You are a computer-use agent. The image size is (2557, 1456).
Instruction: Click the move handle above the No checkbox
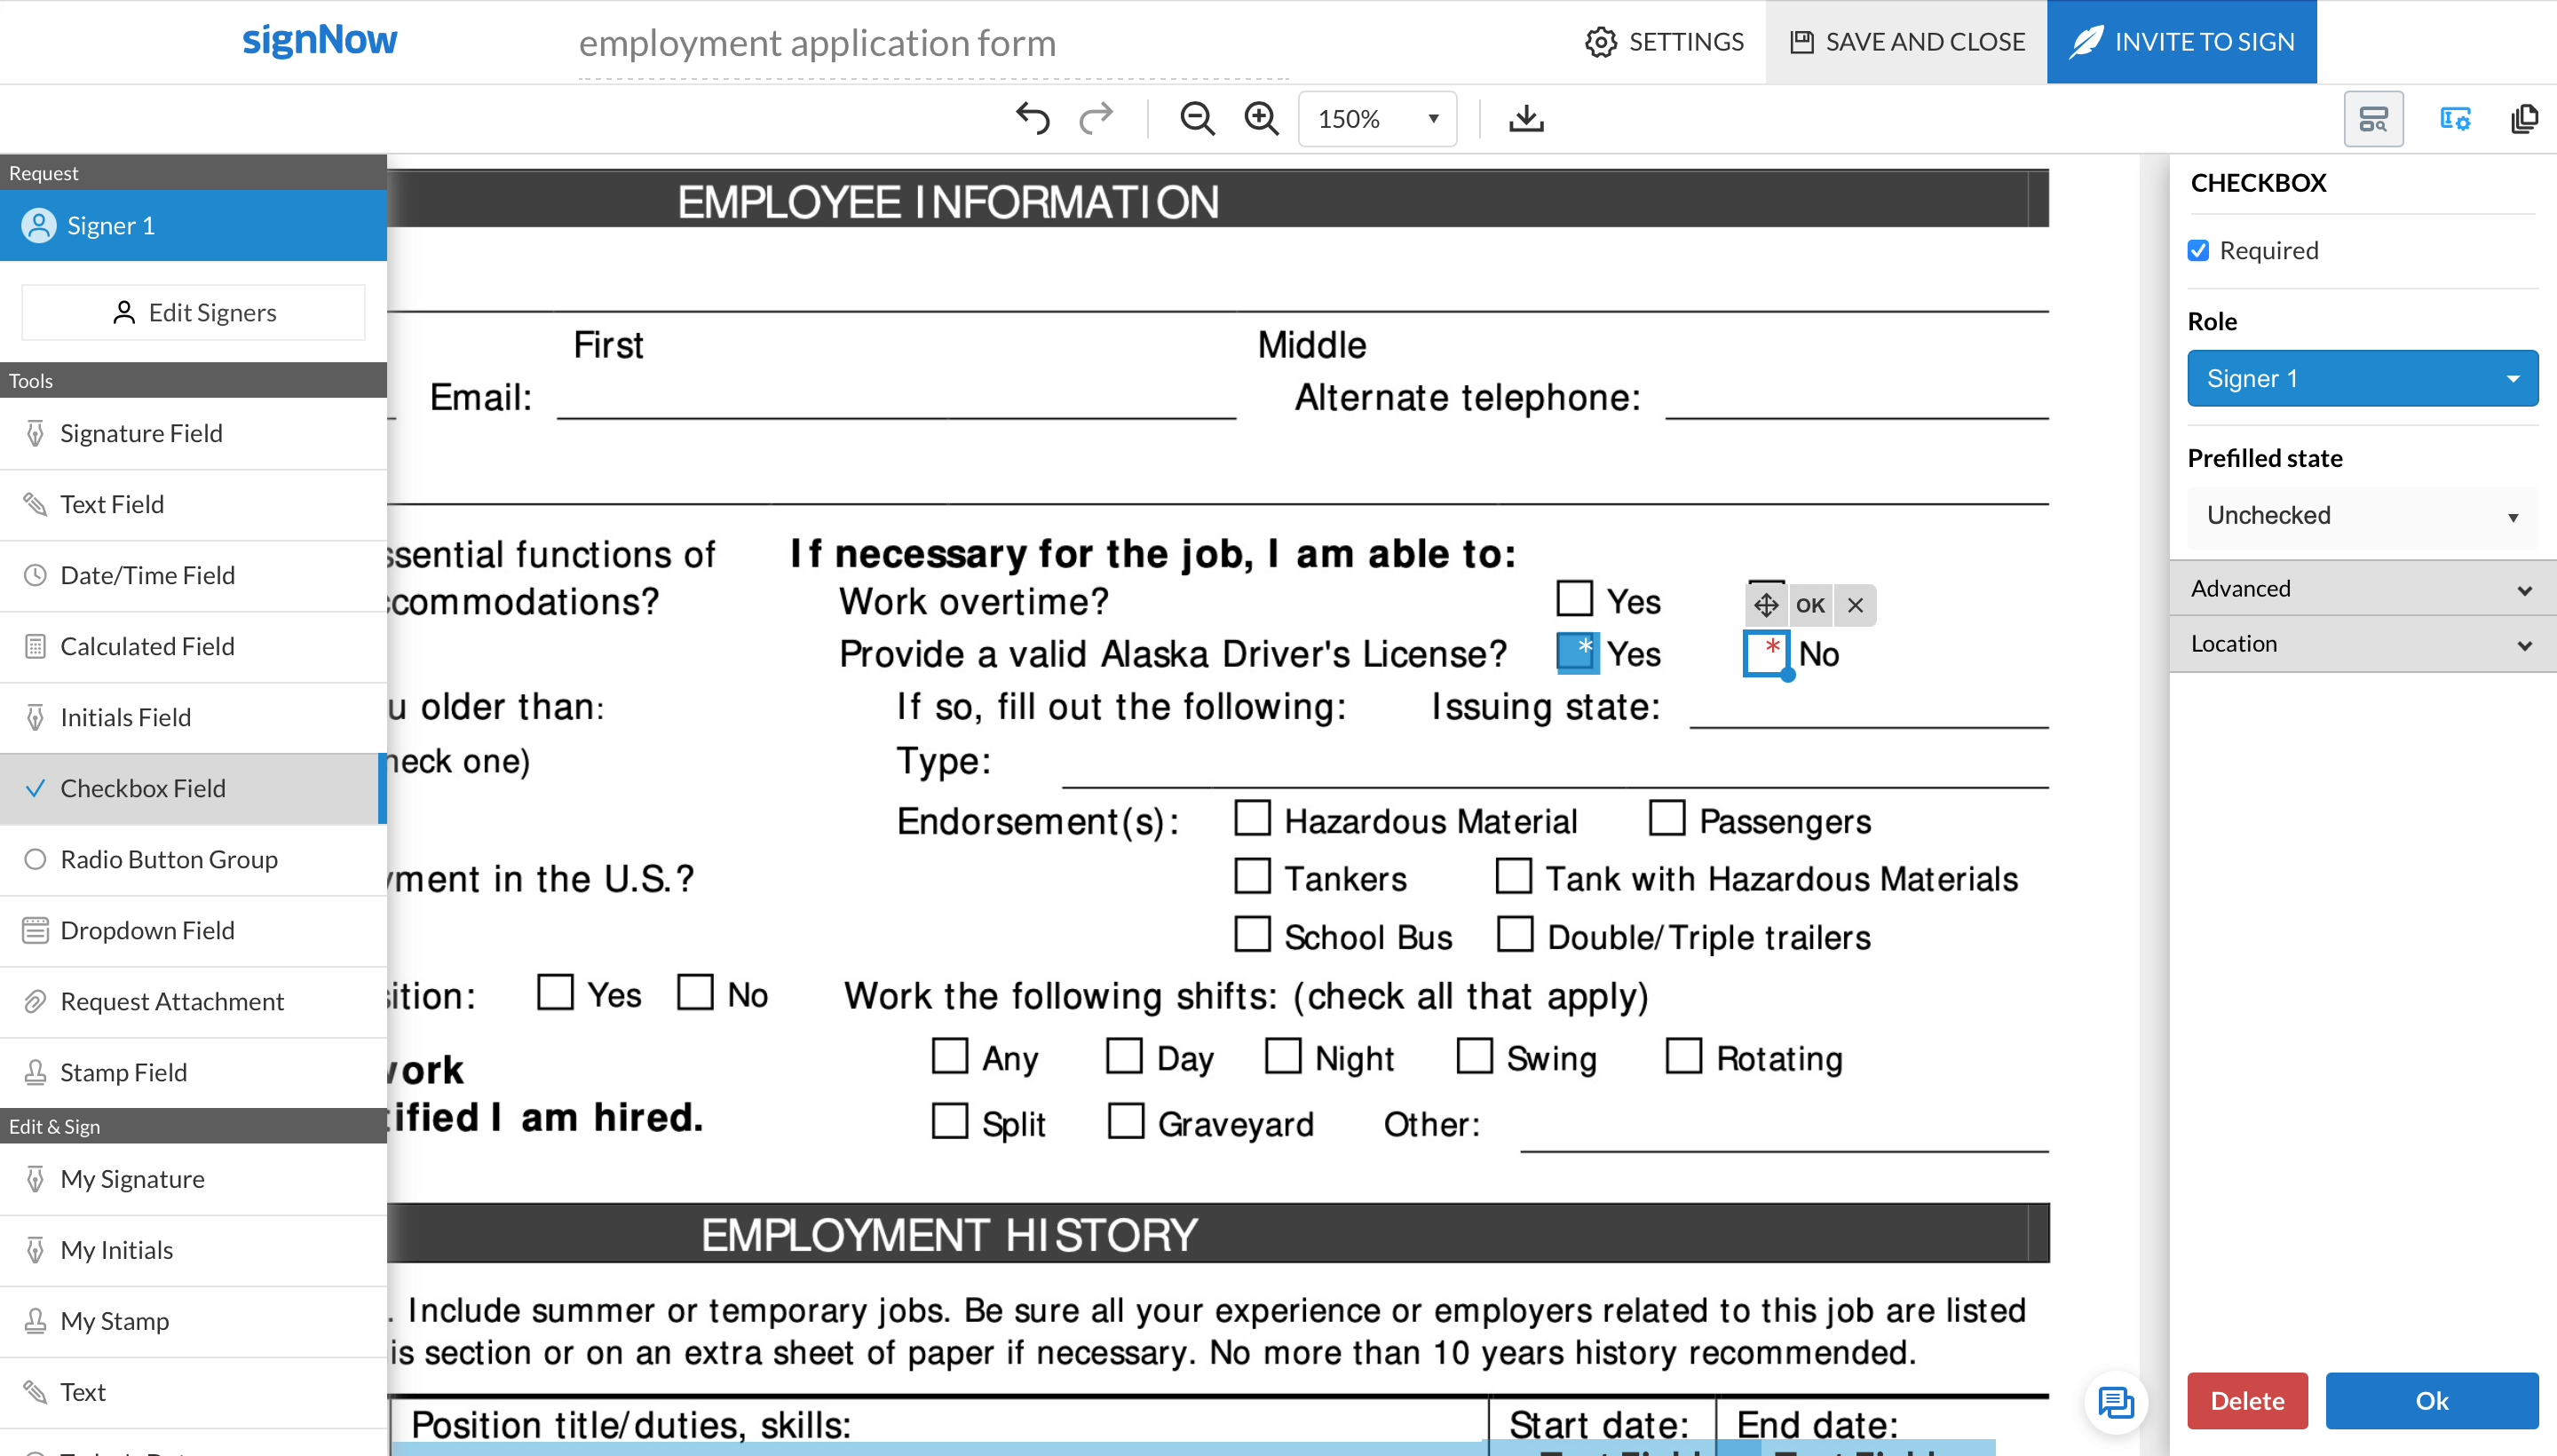pyautogui.click(x=1766, y=605)
